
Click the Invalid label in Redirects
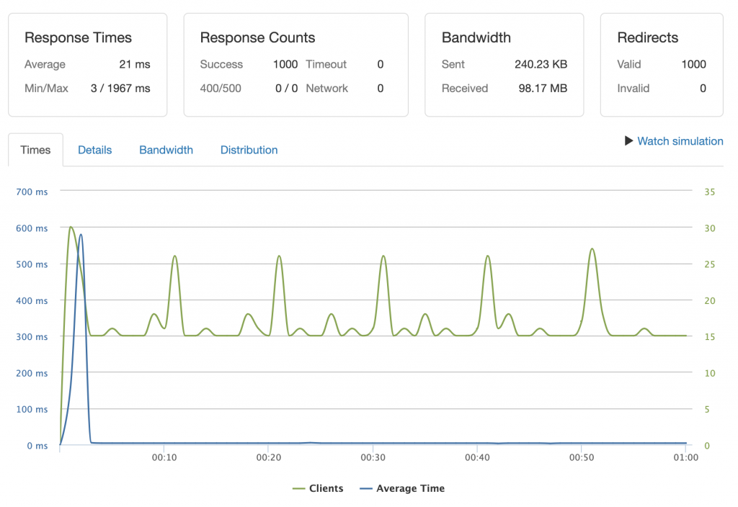(x=633, y=89)
